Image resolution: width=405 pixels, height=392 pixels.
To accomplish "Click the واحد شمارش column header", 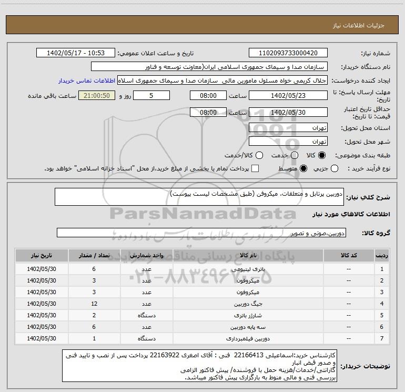I will point(146,255).
